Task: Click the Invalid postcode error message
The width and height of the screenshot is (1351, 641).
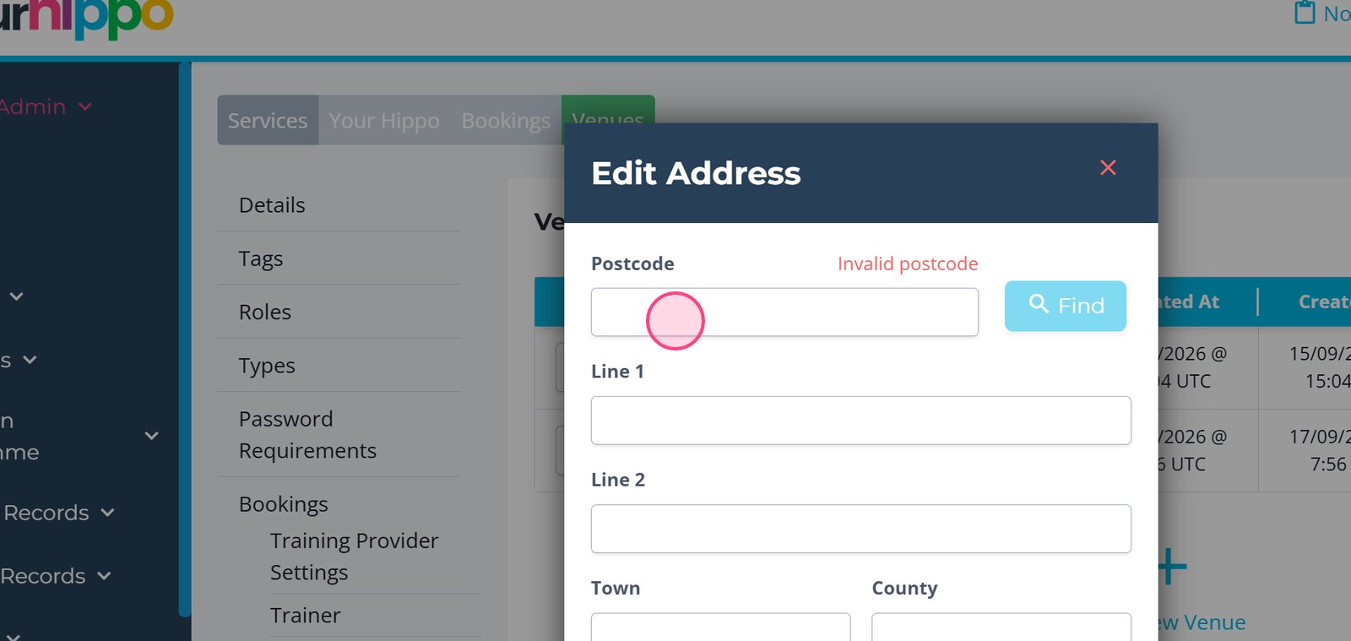Action: tap(908, 263)
